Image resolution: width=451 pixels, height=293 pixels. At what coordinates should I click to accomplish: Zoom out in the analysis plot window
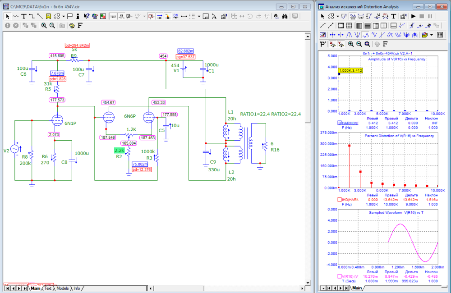point(359,44)
